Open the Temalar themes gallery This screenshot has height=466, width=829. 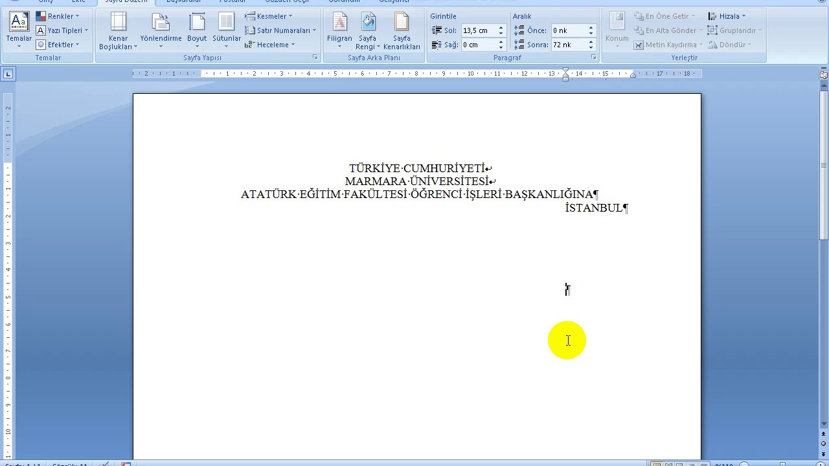(19, 30)
